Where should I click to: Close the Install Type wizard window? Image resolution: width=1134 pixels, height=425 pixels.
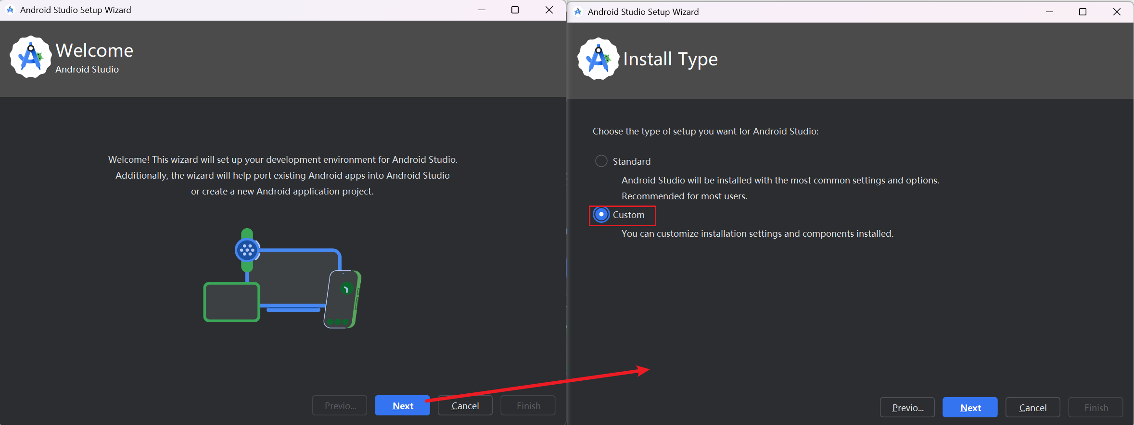(1117, 12)
